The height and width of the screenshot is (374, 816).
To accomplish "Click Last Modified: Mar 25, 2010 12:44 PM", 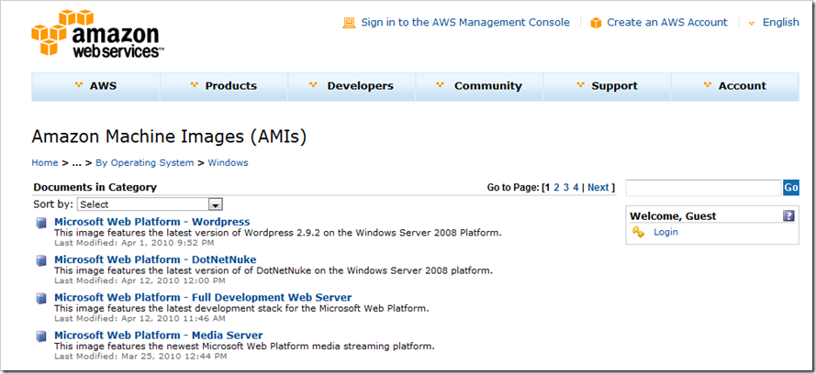I will click(140, 357).
